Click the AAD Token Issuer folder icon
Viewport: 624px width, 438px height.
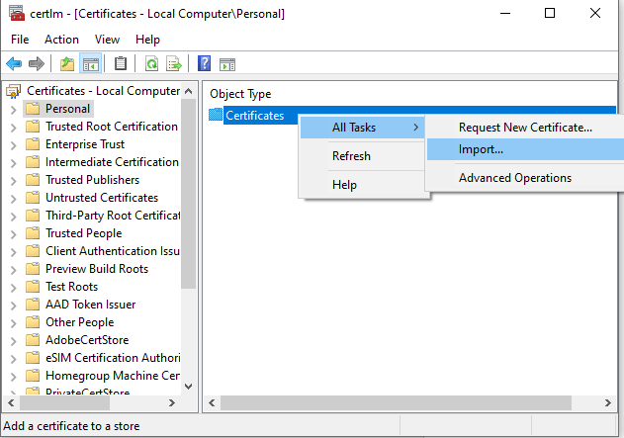point(33,305)
